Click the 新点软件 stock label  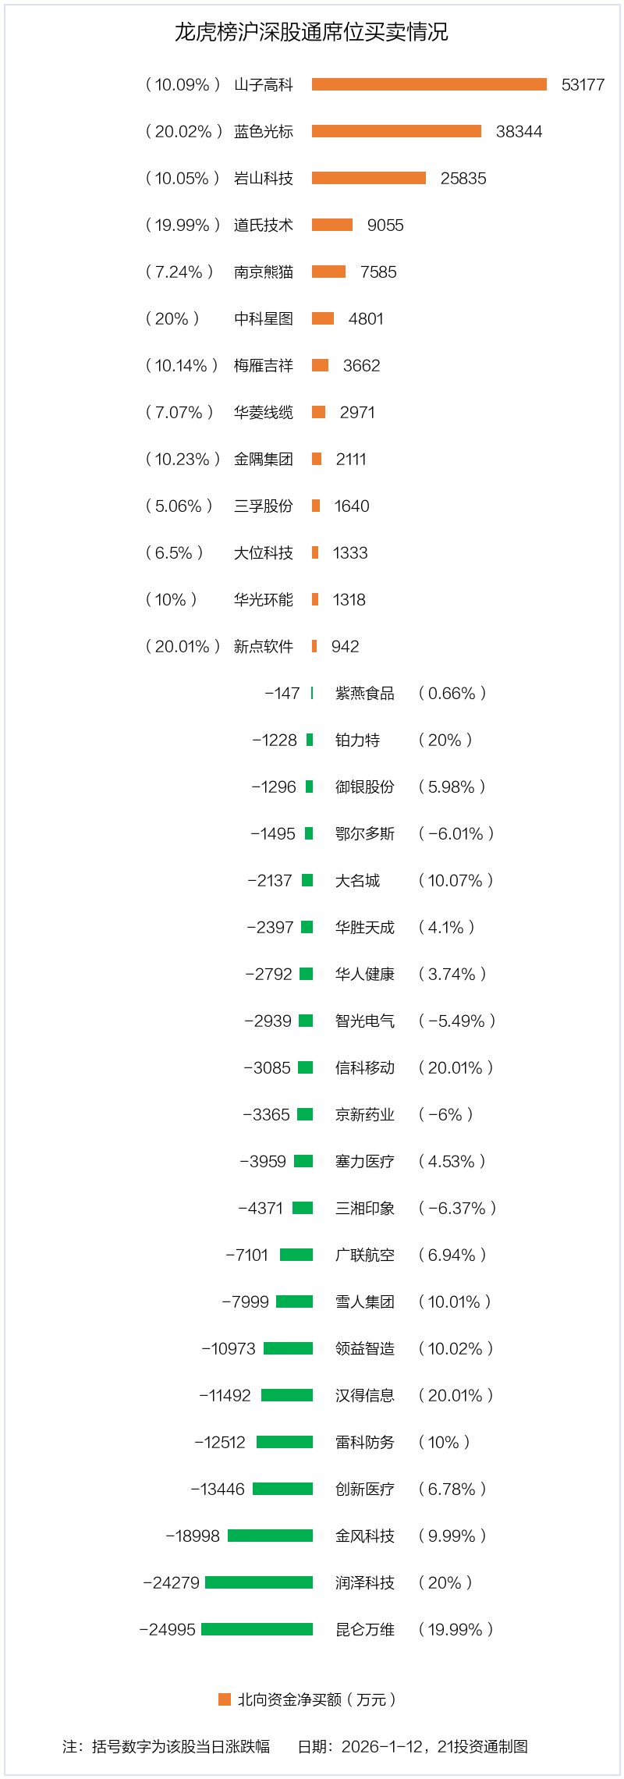[264, 647]
